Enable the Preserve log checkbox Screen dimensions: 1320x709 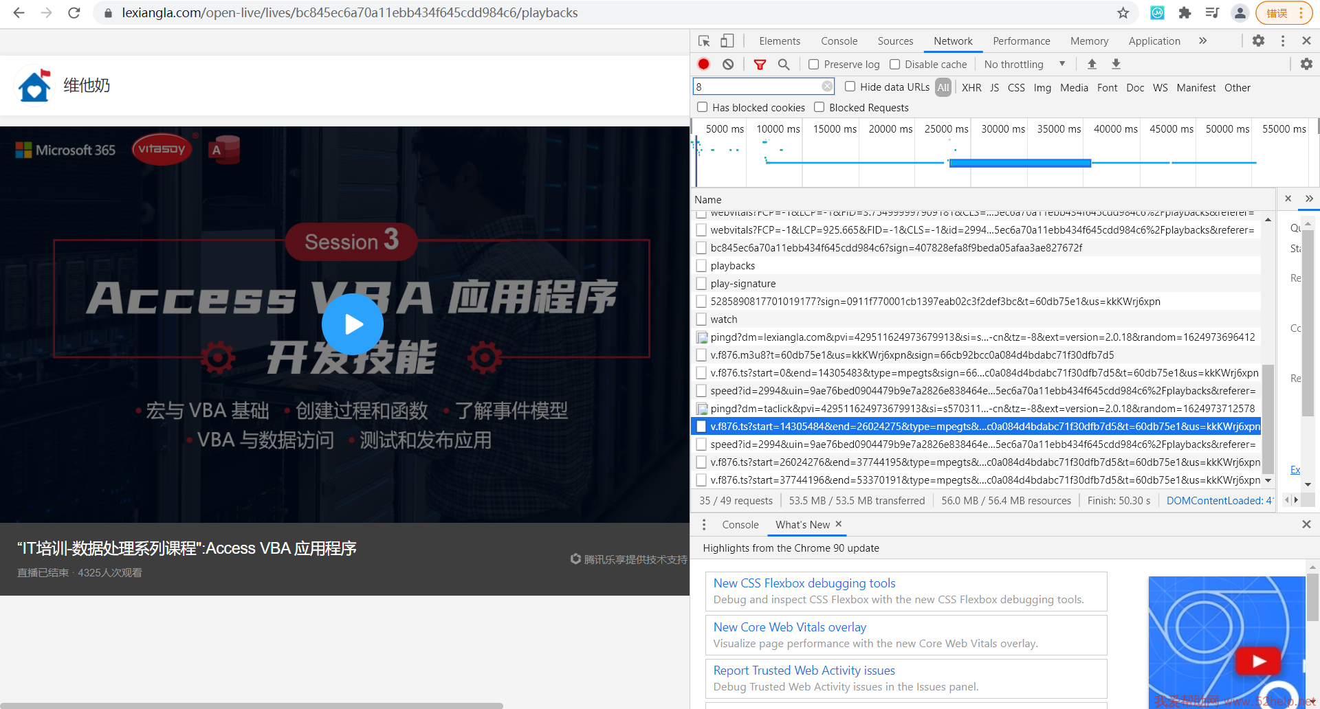pyautogui.click(x=814, y=65)
